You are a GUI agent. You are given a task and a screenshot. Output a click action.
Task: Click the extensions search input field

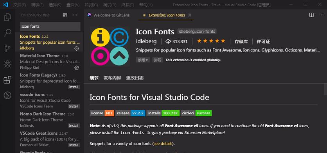[50, 27]
